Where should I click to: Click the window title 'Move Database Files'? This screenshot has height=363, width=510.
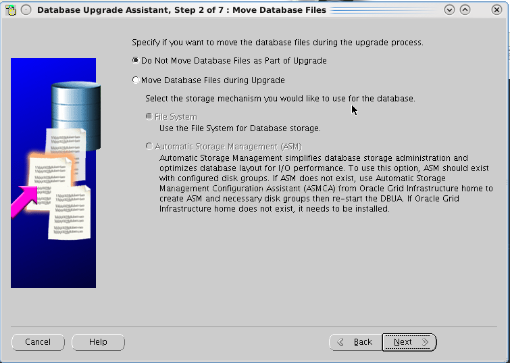coord(280,10)
